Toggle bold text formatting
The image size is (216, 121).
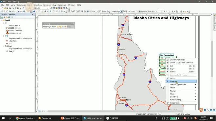point(164,11)
